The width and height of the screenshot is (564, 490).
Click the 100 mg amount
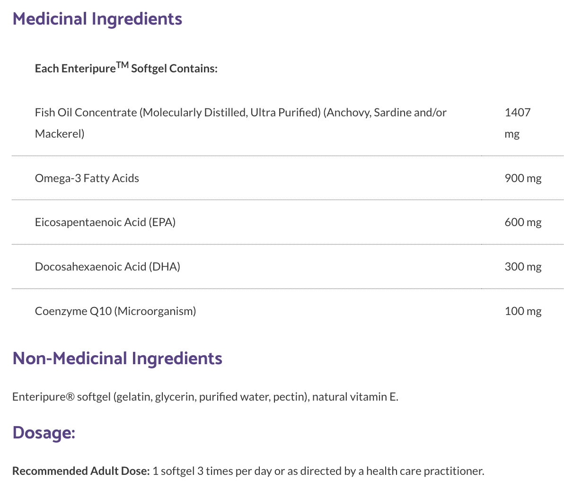[523, 311]
